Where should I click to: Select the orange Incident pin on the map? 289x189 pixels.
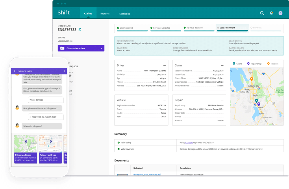[251, 79]
